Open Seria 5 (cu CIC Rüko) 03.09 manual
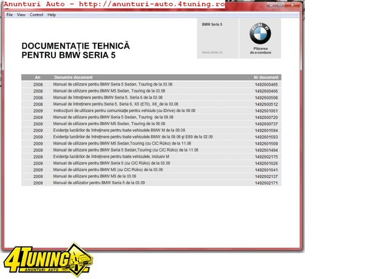Image resolution: width=371 pixels, height=279 pixels. [111, 163]
